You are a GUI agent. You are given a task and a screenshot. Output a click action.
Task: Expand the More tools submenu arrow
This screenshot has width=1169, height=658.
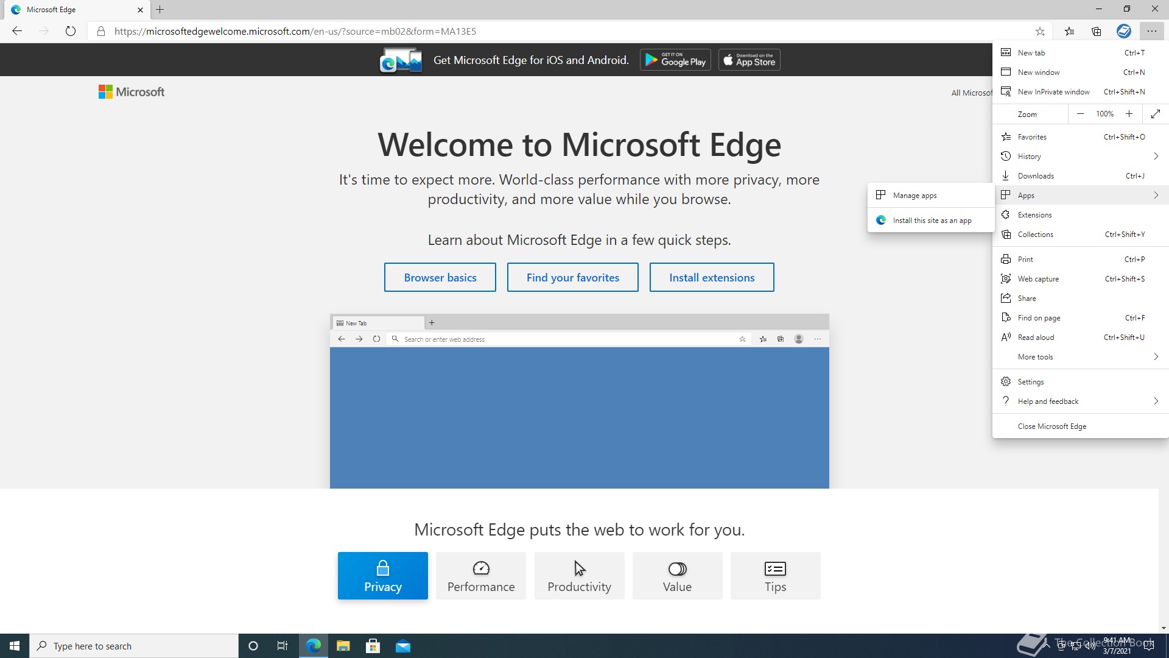[1156, 357]
